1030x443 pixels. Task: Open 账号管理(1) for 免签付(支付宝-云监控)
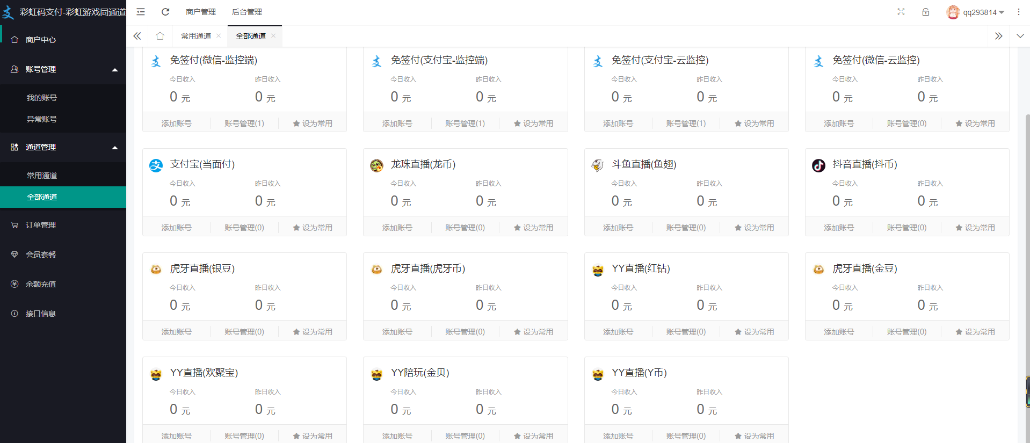[x=686, y=124]
